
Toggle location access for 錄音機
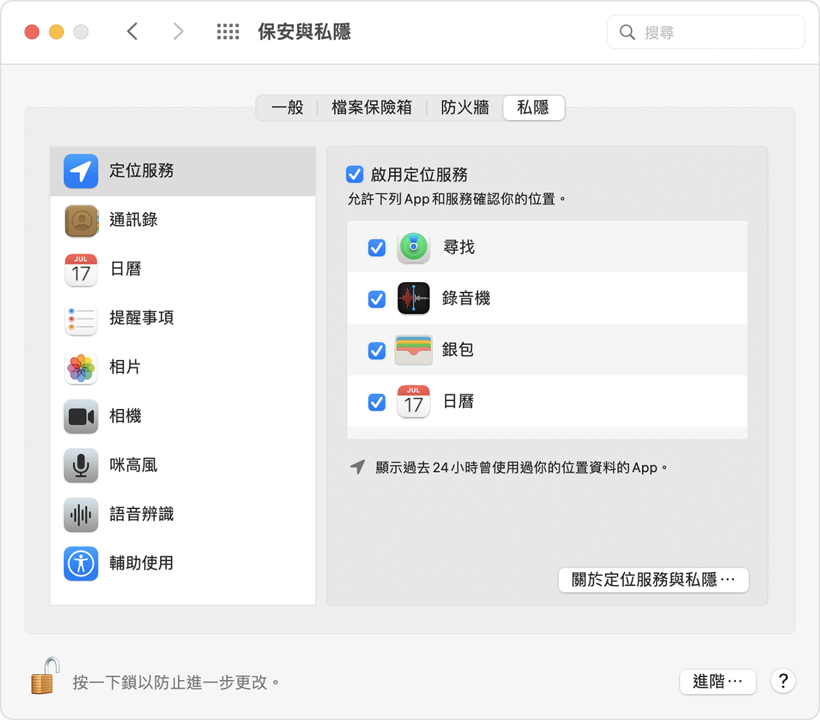(377, 299)
